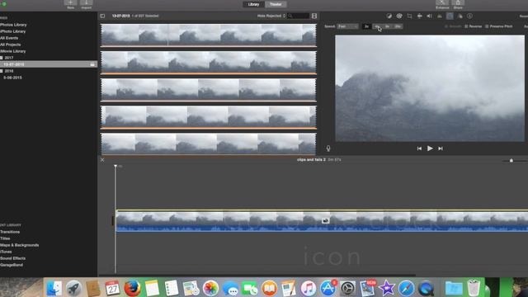Open noise reduction and equalizer tool
Screen dimensions: 528x297
(x=440, y=16)
